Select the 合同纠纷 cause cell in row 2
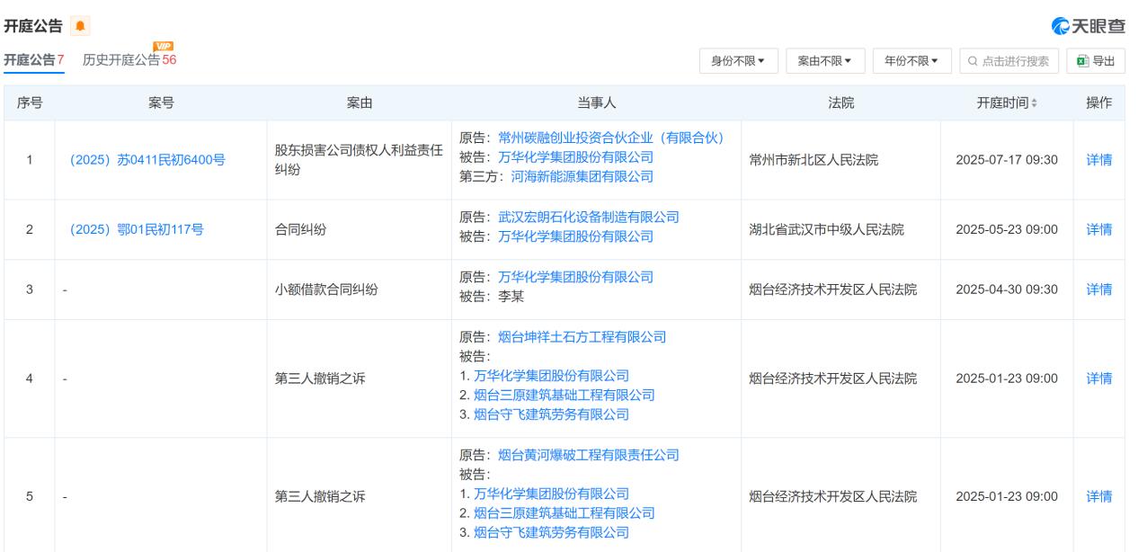Viewport: 1138px width, 552px height. coord(360,229)
